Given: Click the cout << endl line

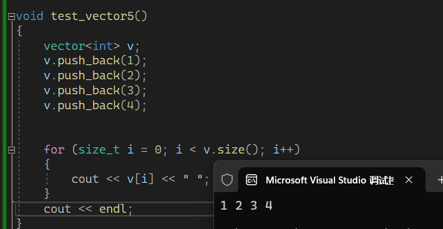Looking at the screenshot, I should pos(88,209).
